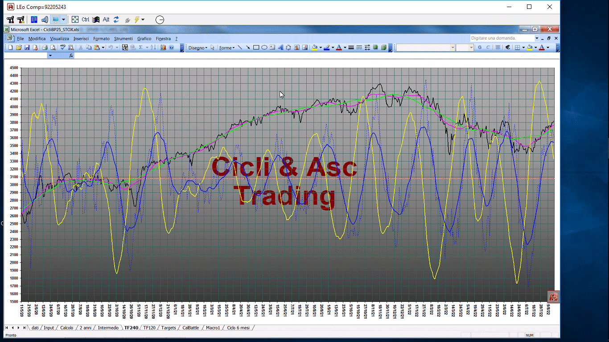Click the speaker sound icon in LEo toolbar
This screenshot has width=609, height=342.
[45, 20]
